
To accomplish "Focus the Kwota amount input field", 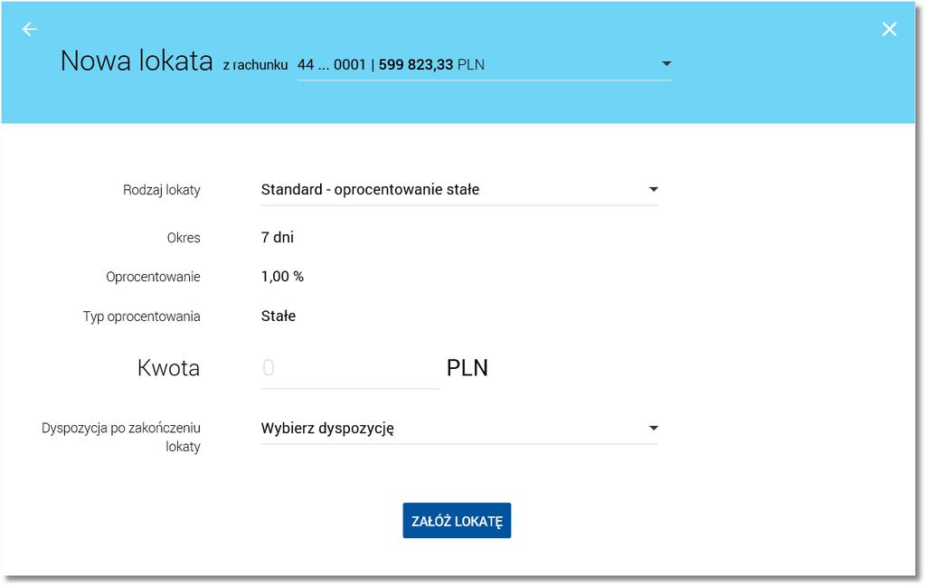I will (x=350, y=369).
